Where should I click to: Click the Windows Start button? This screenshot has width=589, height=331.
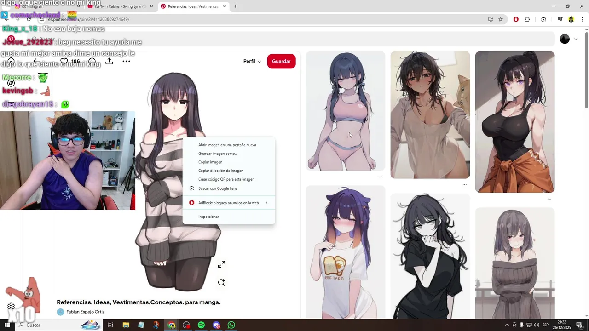point(7,325)
